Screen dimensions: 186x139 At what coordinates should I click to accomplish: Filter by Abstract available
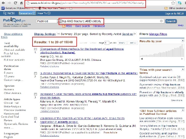point(14,50)
